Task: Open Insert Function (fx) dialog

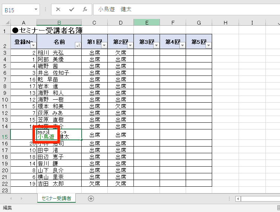Action: pos(85,9)
